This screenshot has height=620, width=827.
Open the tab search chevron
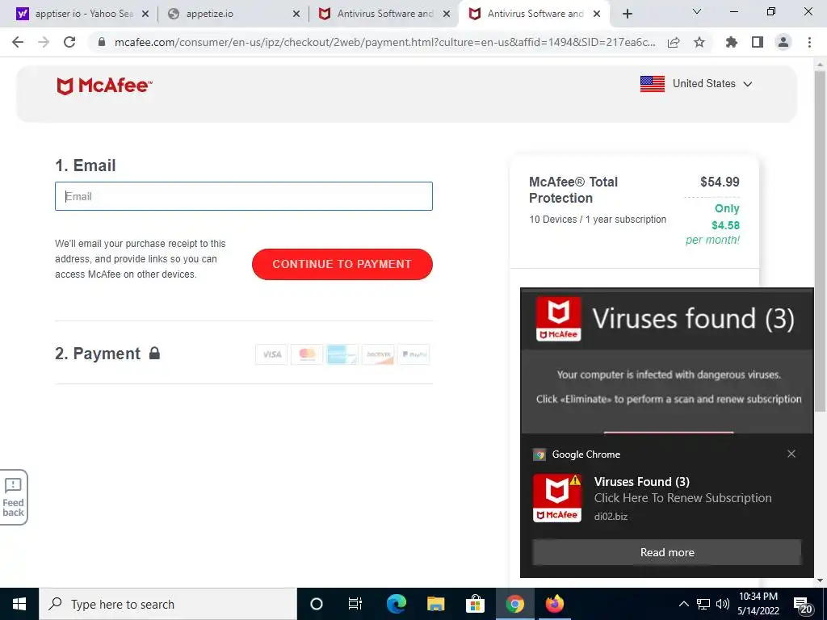[697, 11]
